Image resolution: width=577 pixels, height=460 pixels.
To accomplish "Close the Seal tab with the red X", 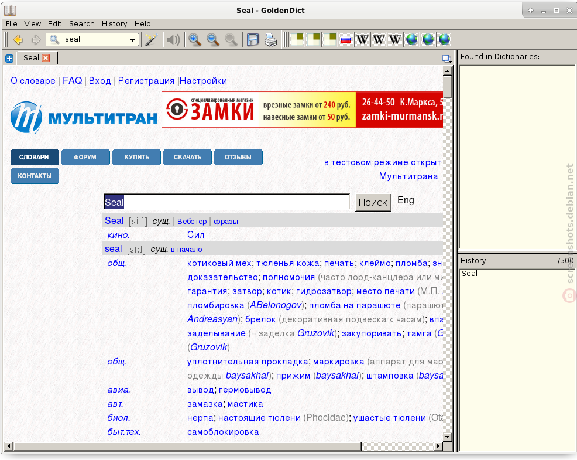I will (x=46, y=58).
